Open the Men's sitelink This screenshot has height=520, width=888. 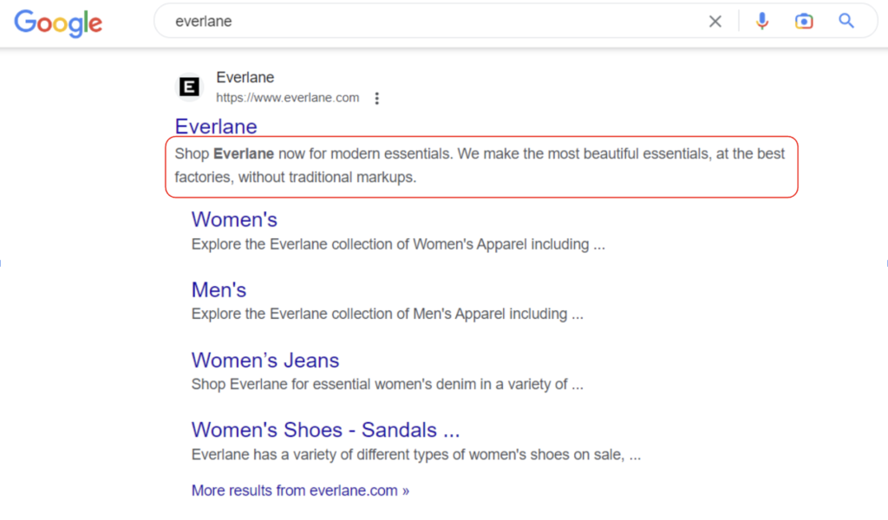click(x=219, y=289)
